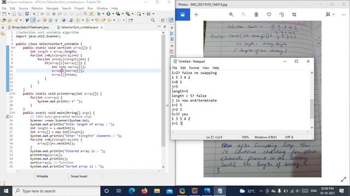Close the SelectionSort_unstable.java tab
The image size is (350, 196).
click(102, 27)
